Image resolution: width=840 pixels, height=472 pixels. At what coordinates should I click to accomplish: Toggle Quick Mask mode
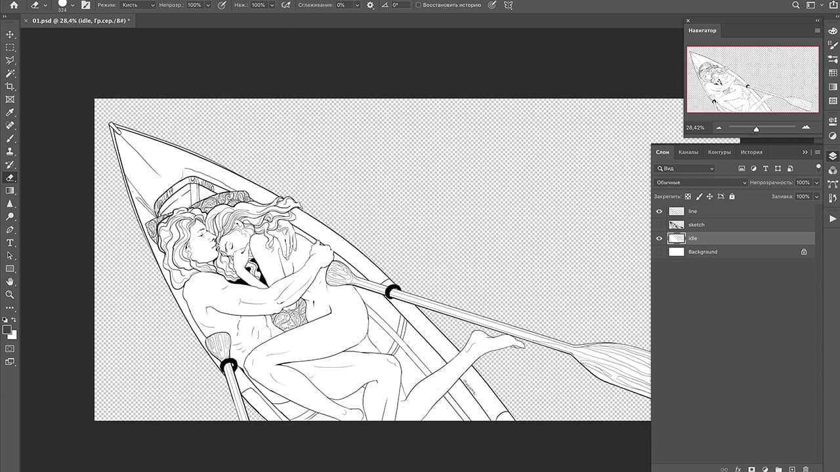[x=10, y=348]
